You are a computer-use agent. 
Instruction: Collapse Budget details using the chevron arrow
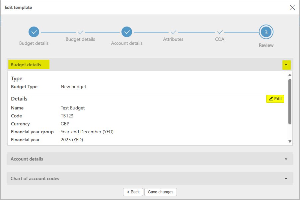(x=286, y=65)
